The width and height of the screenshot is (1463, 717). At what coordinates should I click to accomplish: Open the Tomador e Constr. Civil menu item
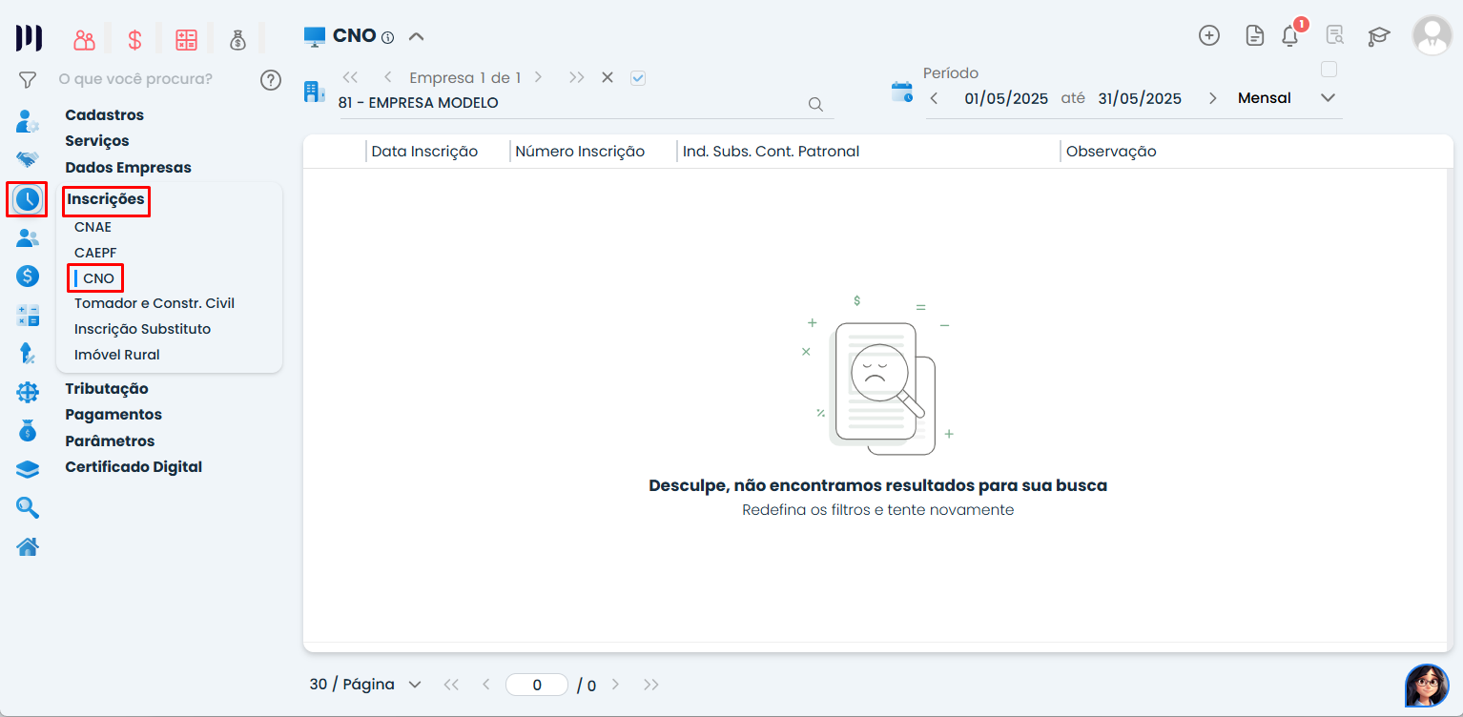tap(155, 303)
